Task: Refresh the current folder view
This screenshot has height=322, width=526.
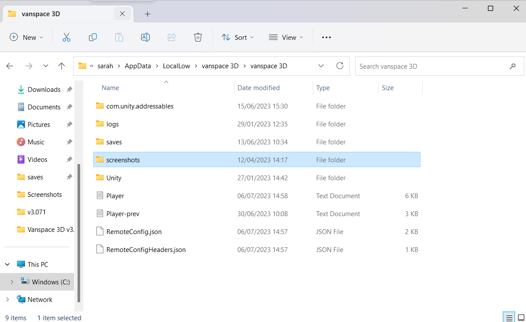Action: [x=340, y=66]
